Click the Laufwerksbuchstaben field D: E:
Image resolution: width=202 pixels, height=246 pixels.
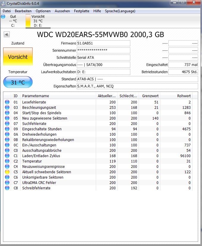tap(104, 72)
